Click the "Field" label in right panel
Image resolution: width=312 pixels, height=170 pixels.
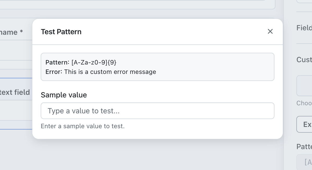coord(304,28)
